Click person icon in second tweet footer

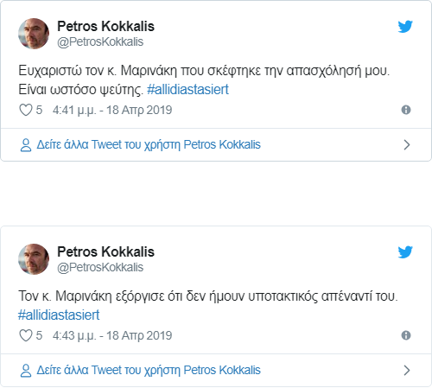click(26, 371)
